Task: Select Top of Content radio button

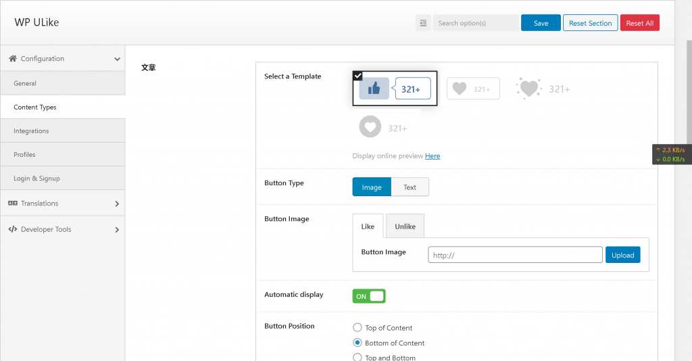Action: pos(358,328)
